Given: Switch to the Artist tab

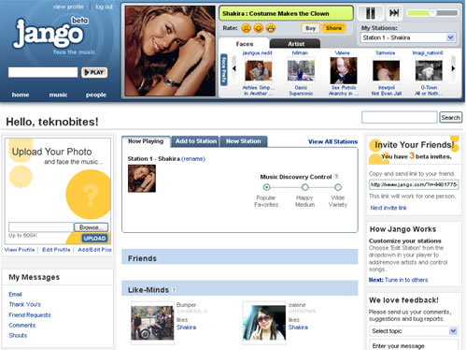Looking at the screenshot, I should [295, 44].
